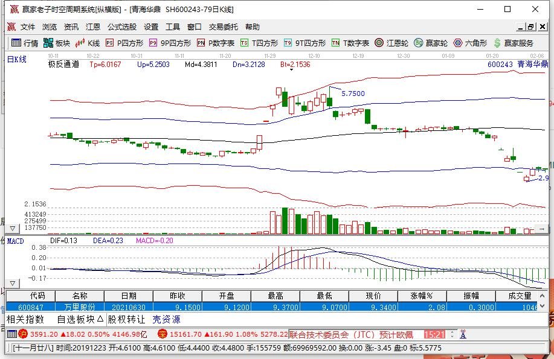
Task: Click the 15:21 time indicator
Action: (x=434, y=334)
